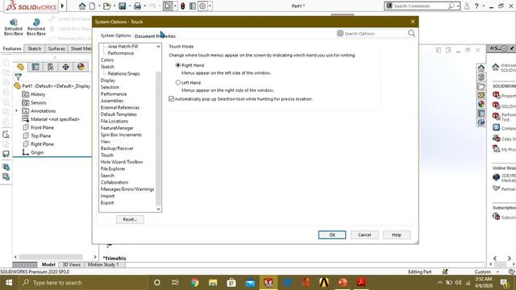Open the DisplayManager color ball tab icon
Screen dimensions: 516x290
coord(81,67)
